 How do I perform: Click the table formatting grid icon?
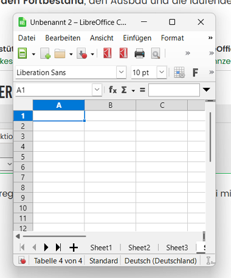pos(179,73)
